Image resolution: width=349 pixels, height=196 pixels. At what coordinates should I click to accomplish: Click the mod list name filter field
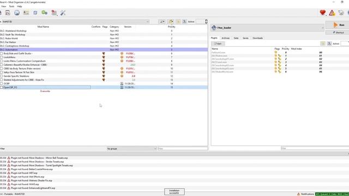pyautogui.click(x=183, y=149)
